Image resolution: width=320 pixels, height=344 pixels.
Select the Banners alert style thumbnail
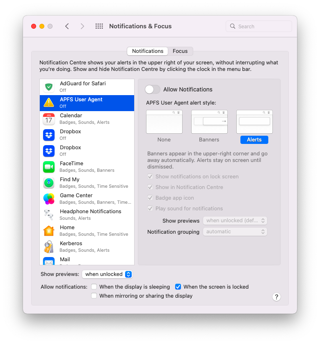[x=209, y=122]
